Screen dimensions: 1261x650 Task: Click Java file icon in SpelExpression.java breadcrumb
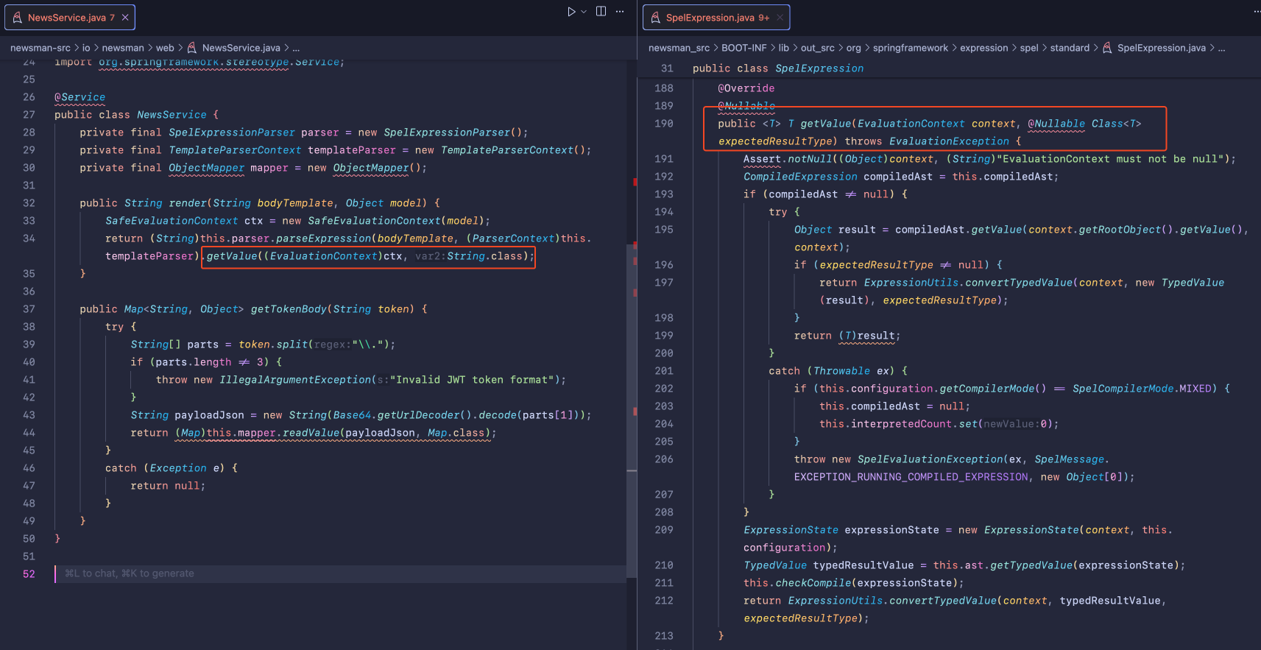coord(1107,48)
